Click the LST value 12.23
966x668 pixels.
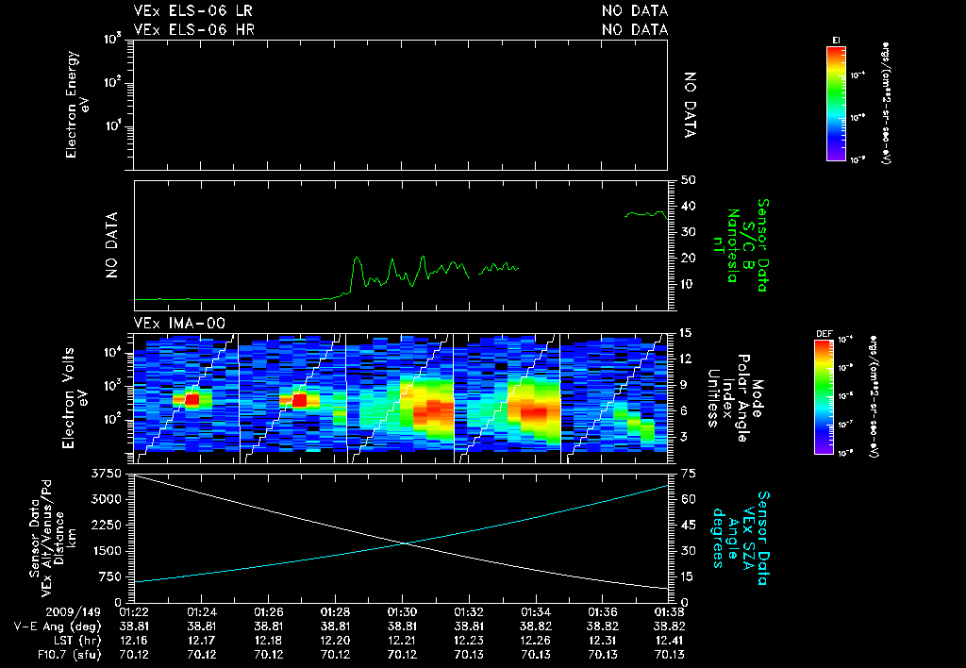[x=469, y=641]
